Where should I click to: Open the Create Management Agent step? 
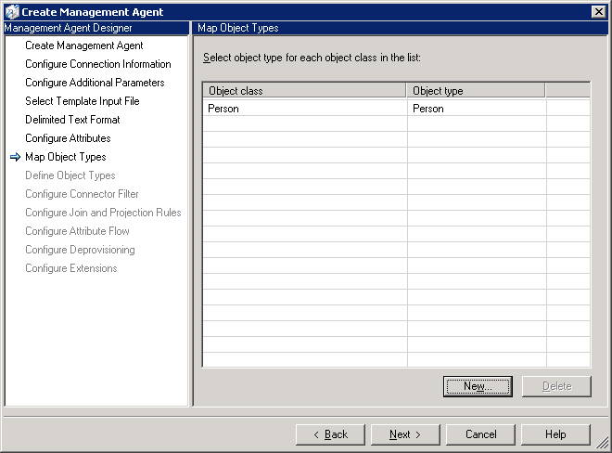[83, 45]
